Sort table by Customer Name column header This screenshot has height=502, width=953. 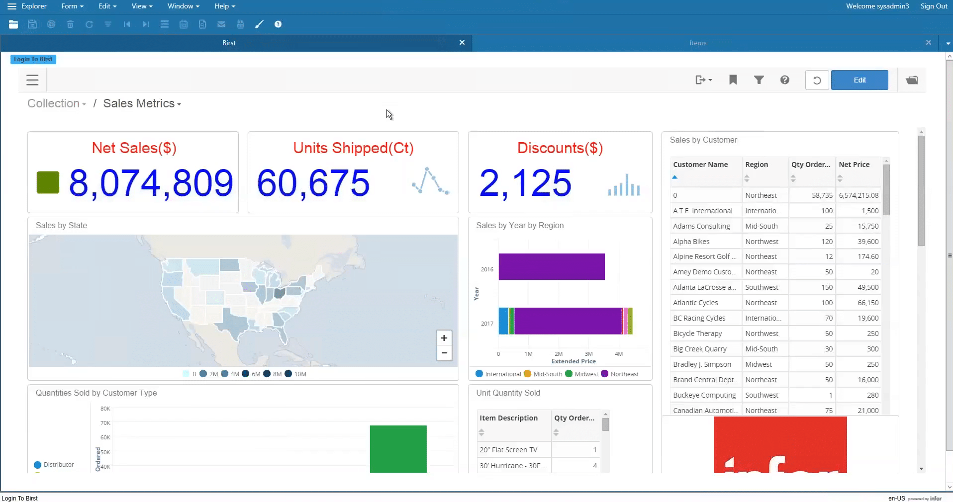(700, 165)
